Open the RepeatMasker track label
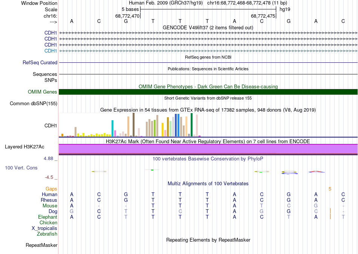358x254 pixels. click(41, 245)
